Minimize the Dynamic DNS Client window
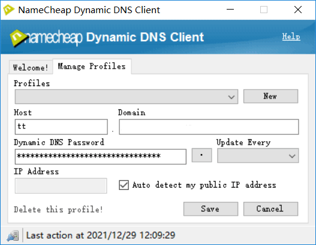316x245 pixels. [230, 10]
